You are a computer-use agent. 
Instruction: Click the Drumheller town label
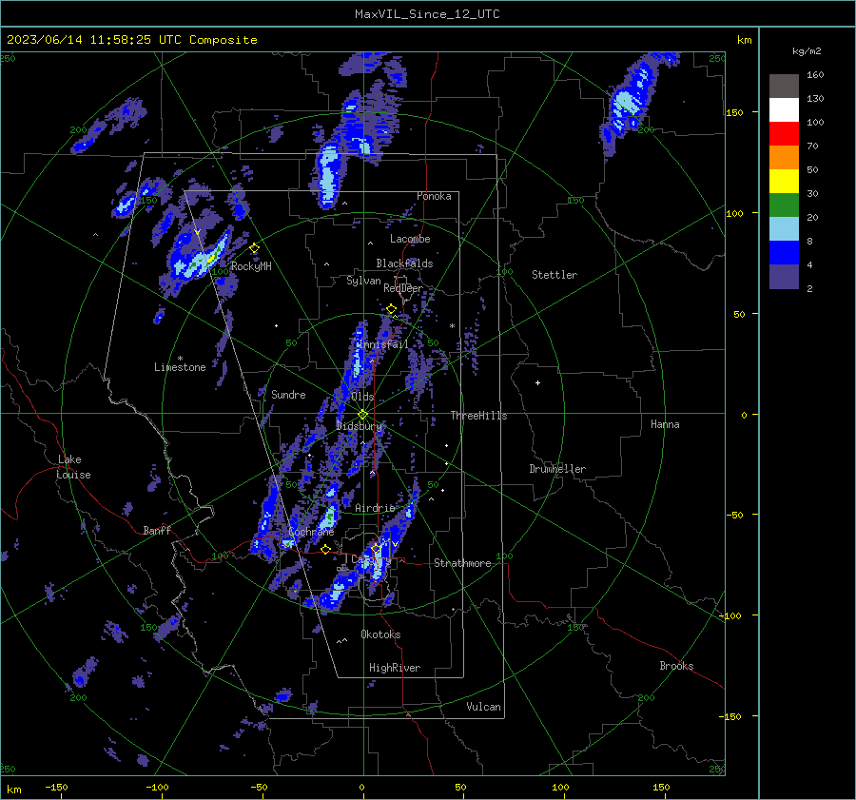click(557, 469)
